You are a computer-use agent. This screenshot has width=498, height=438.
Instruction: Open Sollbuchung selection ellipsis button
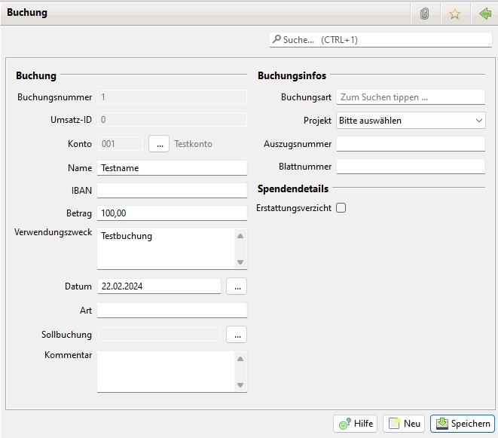point(236,335)
